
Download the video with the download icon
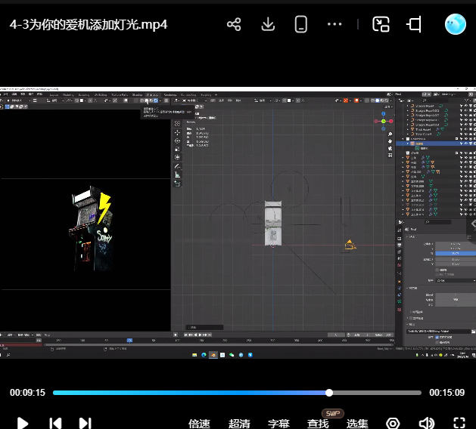pyautogui.click(x=267, y=24)
